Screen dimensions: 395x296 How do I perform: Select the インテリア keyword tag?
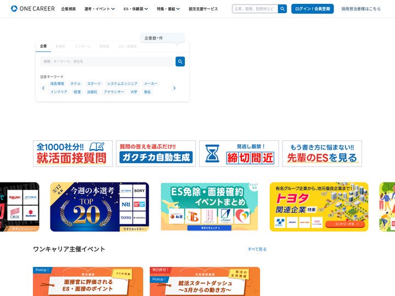pos(59,92)
